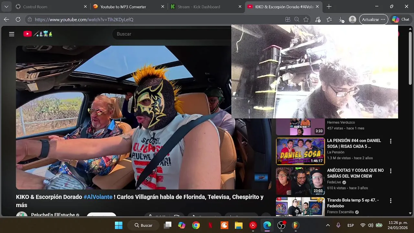Open OBS Studio from the taskbar

click(281, 225)
